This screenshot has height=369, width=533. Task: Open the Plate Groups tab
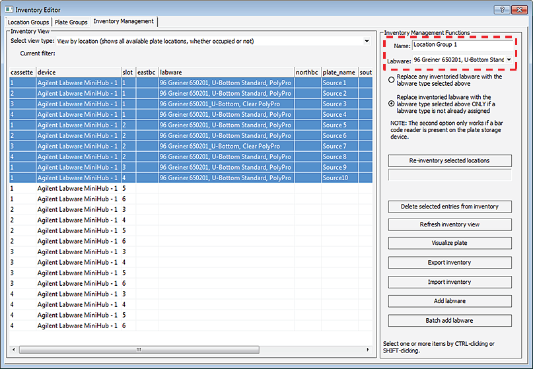pos(71,22)
